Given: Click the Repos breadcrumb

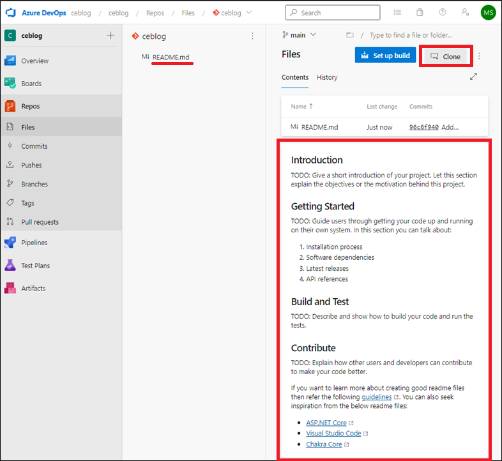Looking at the screenshot, I should pos(155,13).
